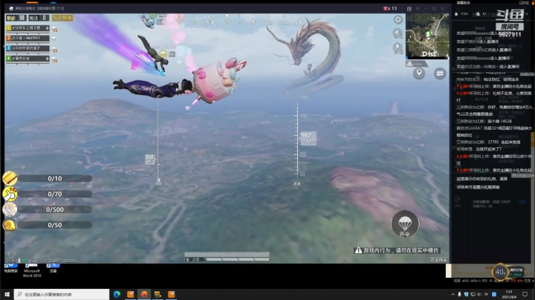Image resolution: width=535 pixels, height=300 pixels.
Task: Click the remaining players counter showing 98
Action: click(x=16, y=18)
